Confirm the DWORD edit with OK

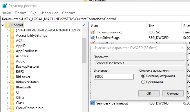click(x=149, y=94)
